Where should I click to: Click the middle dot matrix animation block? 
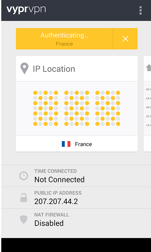(x=77, y=108)
